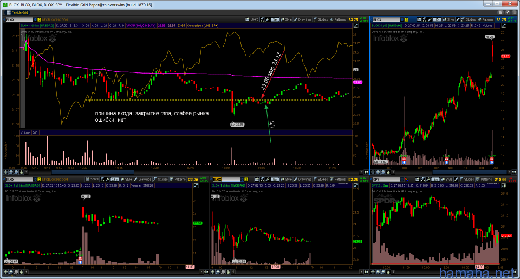Image resolution: width=520 pixels, height=279 pixels.
Task: Open Patterns in bottom-left 15m chart
Action: (x=178, y=180)
